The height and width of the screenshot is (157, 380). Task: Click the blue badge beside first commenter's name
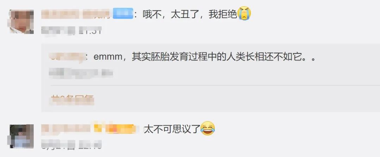tap(123, 13)
